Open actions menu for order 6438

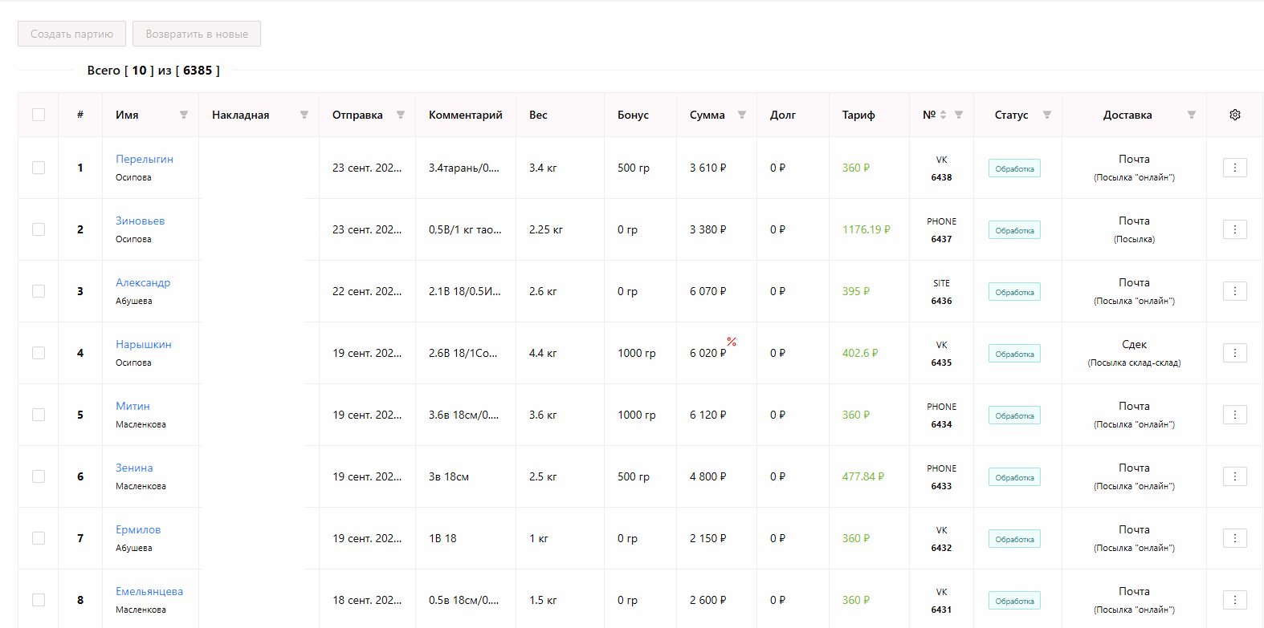[x=1235, y=168]
